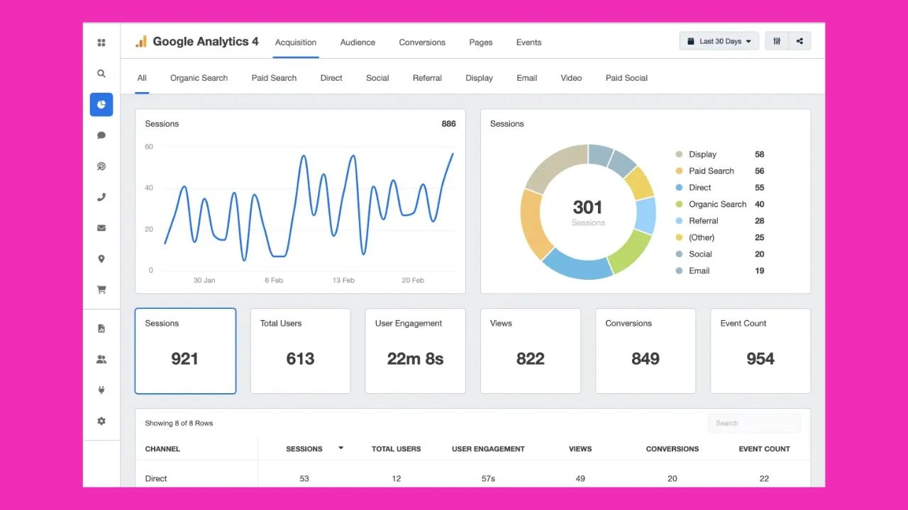Image resolution: width=908 pixels, height=510 pixels.
Task: Click the Referral legend color dot
Action: pyautogui.click(x=679, y=221)
